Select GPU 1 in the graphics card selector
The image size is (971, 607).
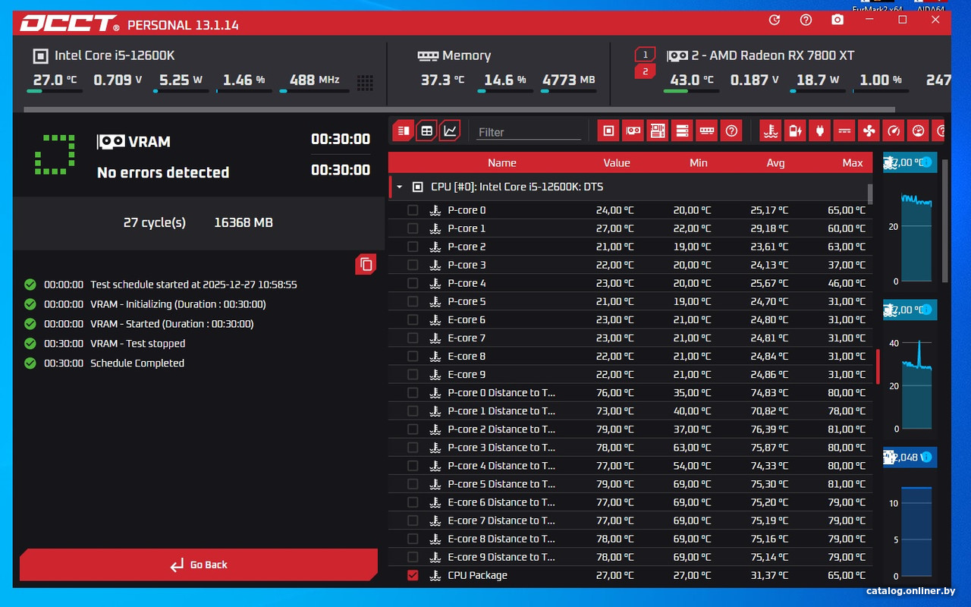[645, 55]
